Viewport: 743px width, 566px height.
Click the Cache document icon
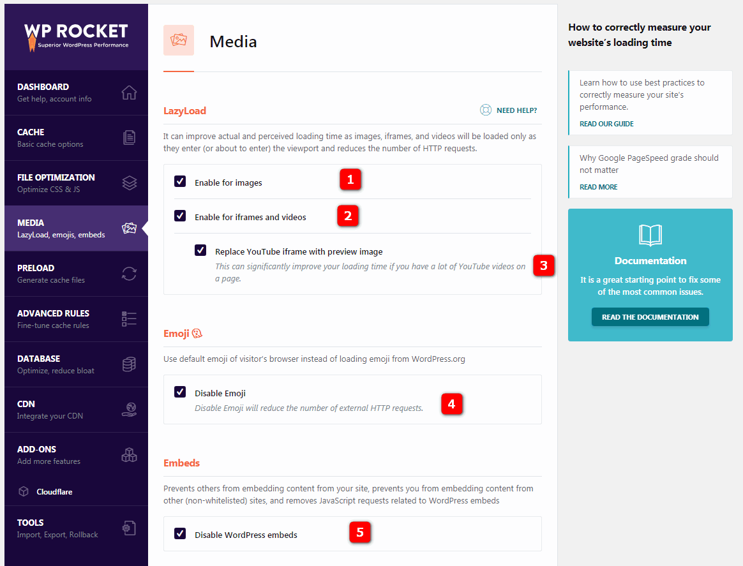(x=129, y=138)
